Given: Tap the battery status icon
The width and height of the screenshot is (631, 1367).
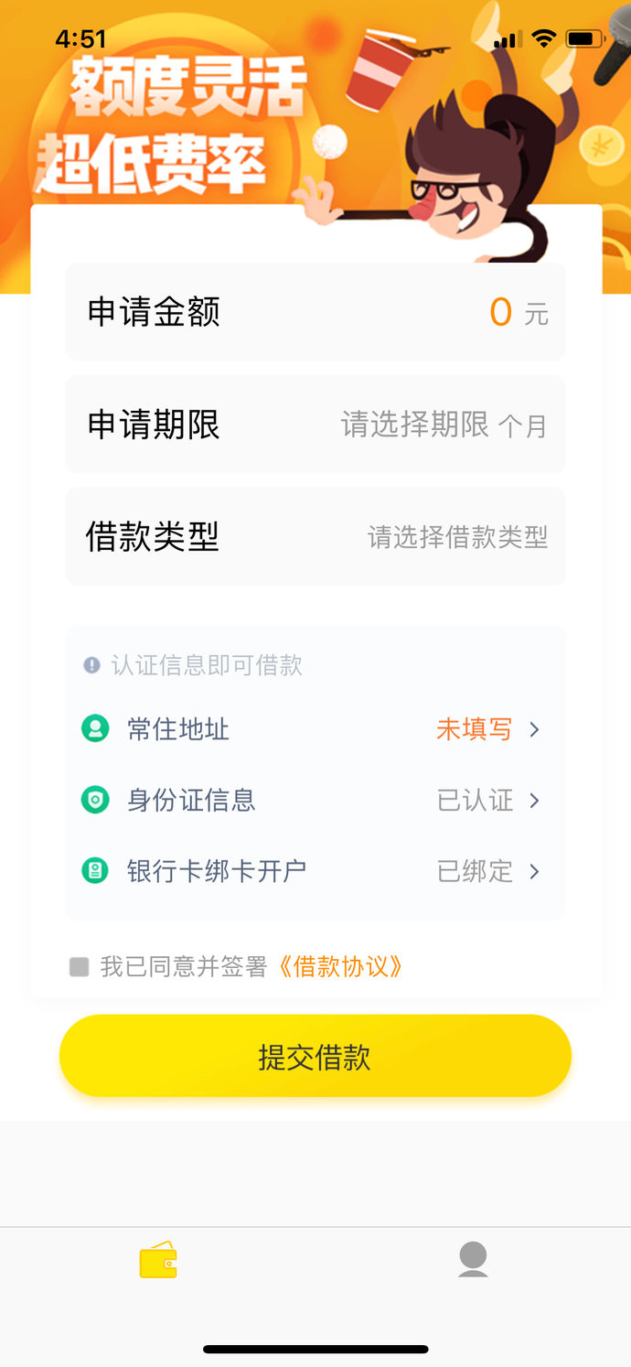Looking at the screenshot, I should tap(585, 38).
